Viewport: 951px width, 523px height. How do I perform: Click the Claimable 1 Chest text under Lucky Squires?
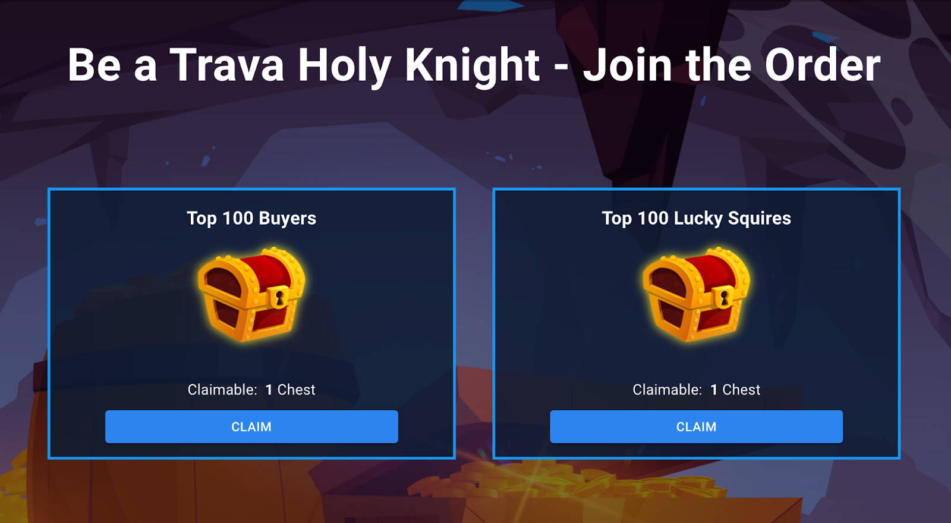coord(696,389)
